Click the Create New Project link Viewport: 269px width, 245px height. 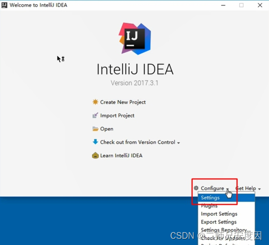coord(123,102)
